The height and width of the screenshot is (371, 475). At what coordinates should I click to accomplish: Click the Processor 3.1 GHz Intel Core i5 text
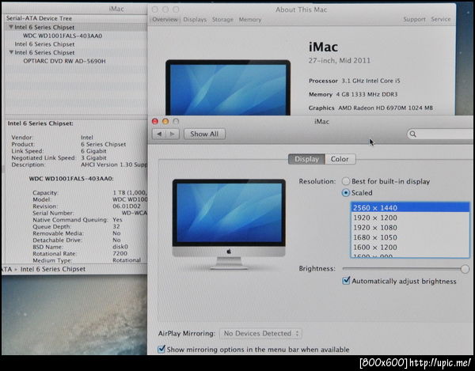click(354, 81)
